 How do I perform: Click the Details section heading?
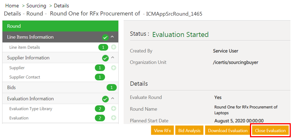[x=139, y=84]
